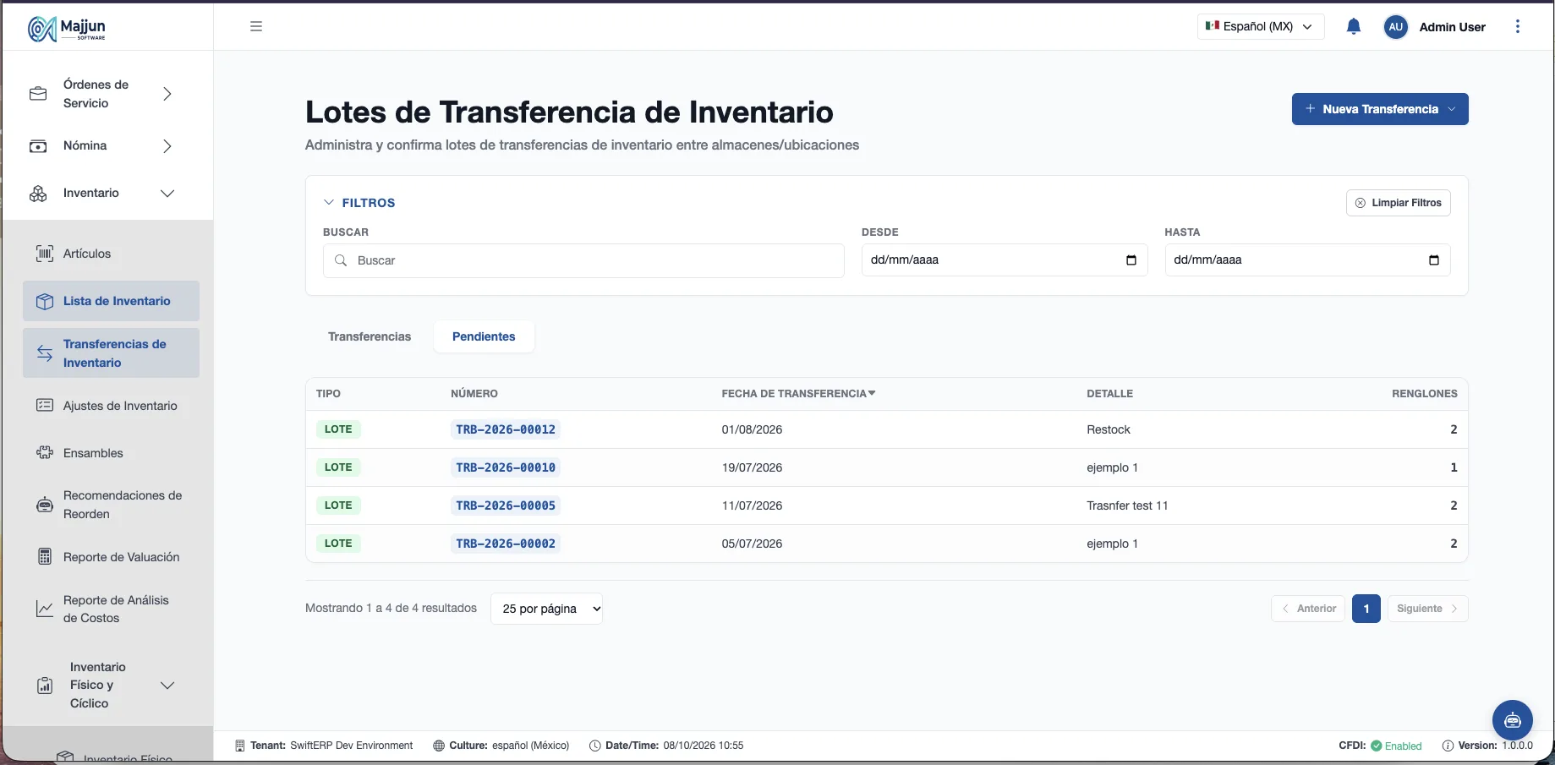Click the Ensambles puzzle icon
1555x765 pixels.
pos(45,453)
